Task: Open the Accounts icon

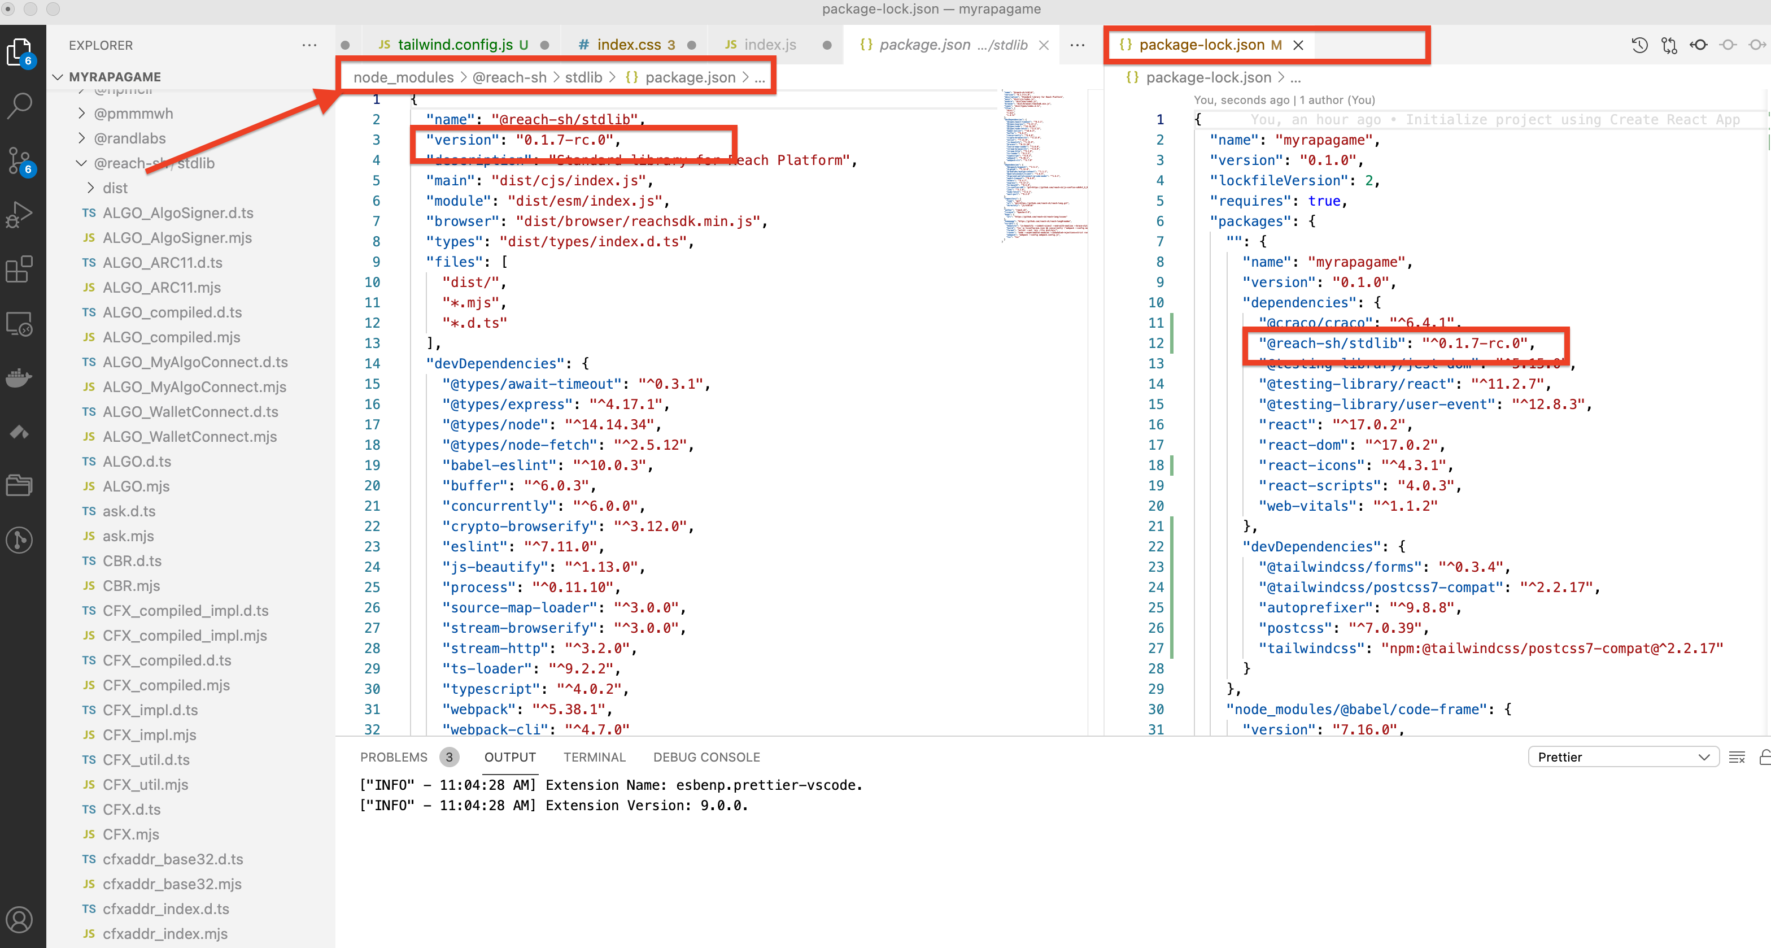Action: tap(20, 919)
